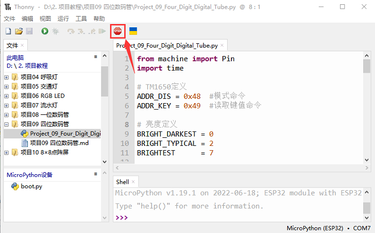
Task: Close the 文件 panel tab
Action: [x=23, y=45]
